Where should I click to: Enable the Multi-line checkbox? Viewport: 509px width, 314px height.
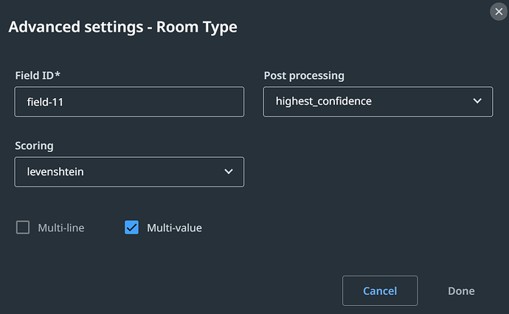tap(23, 227)
